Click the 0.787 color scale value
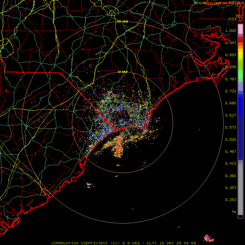 pos(231,79)
